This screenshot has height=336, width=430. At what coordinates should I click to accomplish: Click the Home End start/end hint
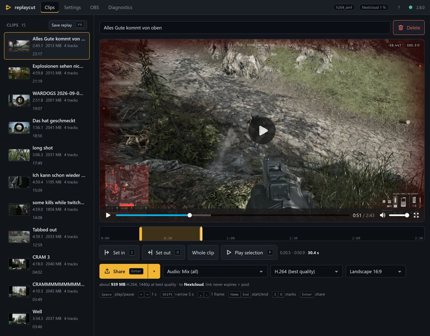pos(248,294)
